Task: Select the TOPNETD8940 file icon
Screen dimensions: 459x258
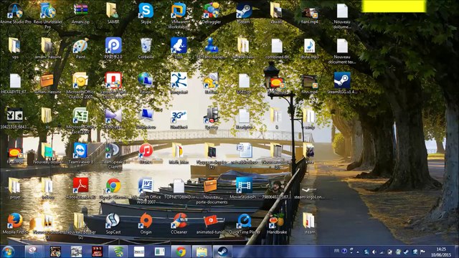Action: pos(179,188)
